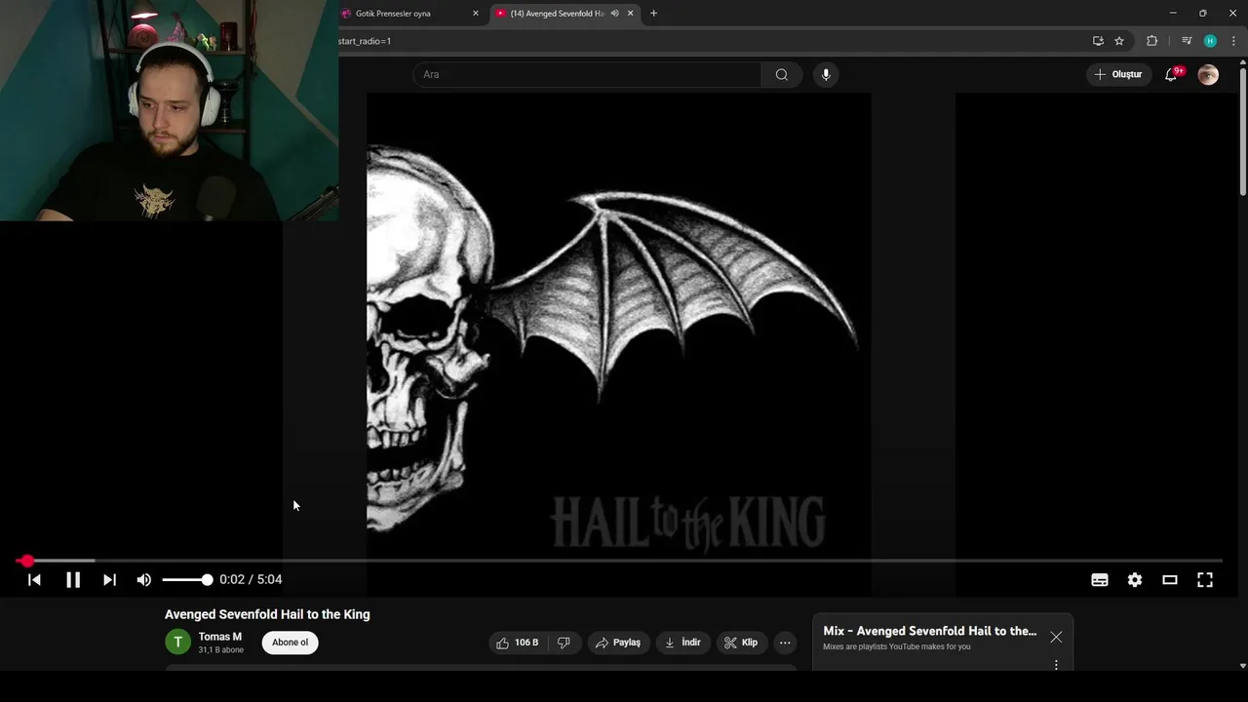Dislike the video
Screen dimensions: 1248x702
click(x=564, y=643)
